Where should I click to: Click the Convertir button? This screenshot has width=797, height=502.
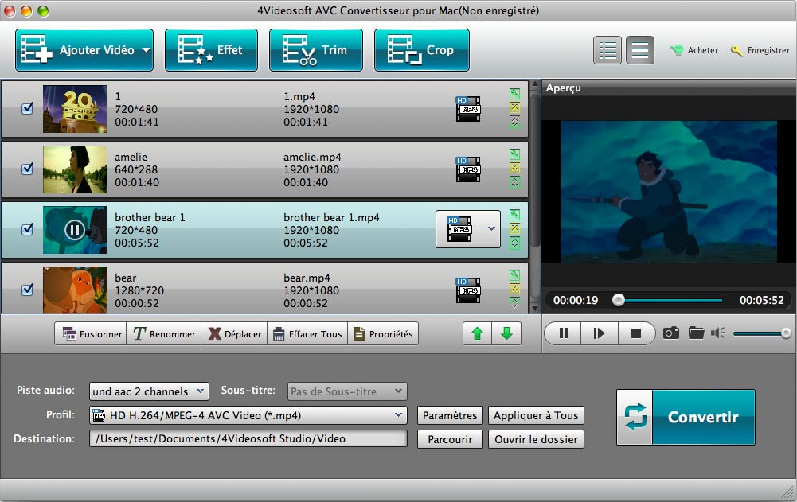pos(686,417)
